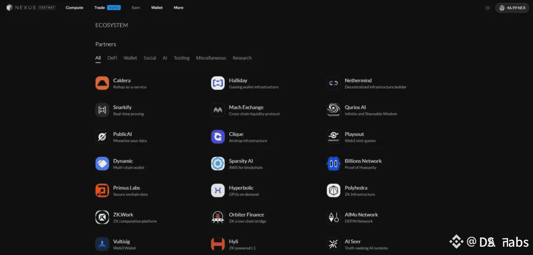
Task: Open the 46.99 NEX balance button
Action: tap(512, 8)
